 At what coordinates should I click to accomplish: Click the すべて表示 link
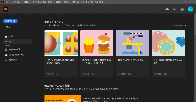coord(178,26)
